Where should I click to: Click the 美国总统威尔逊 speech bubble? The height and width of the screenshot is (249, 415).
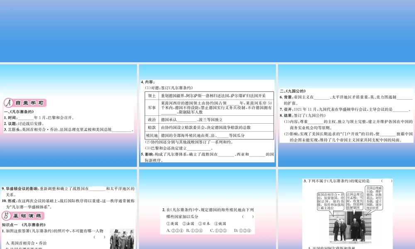click(x=374, y=198)
